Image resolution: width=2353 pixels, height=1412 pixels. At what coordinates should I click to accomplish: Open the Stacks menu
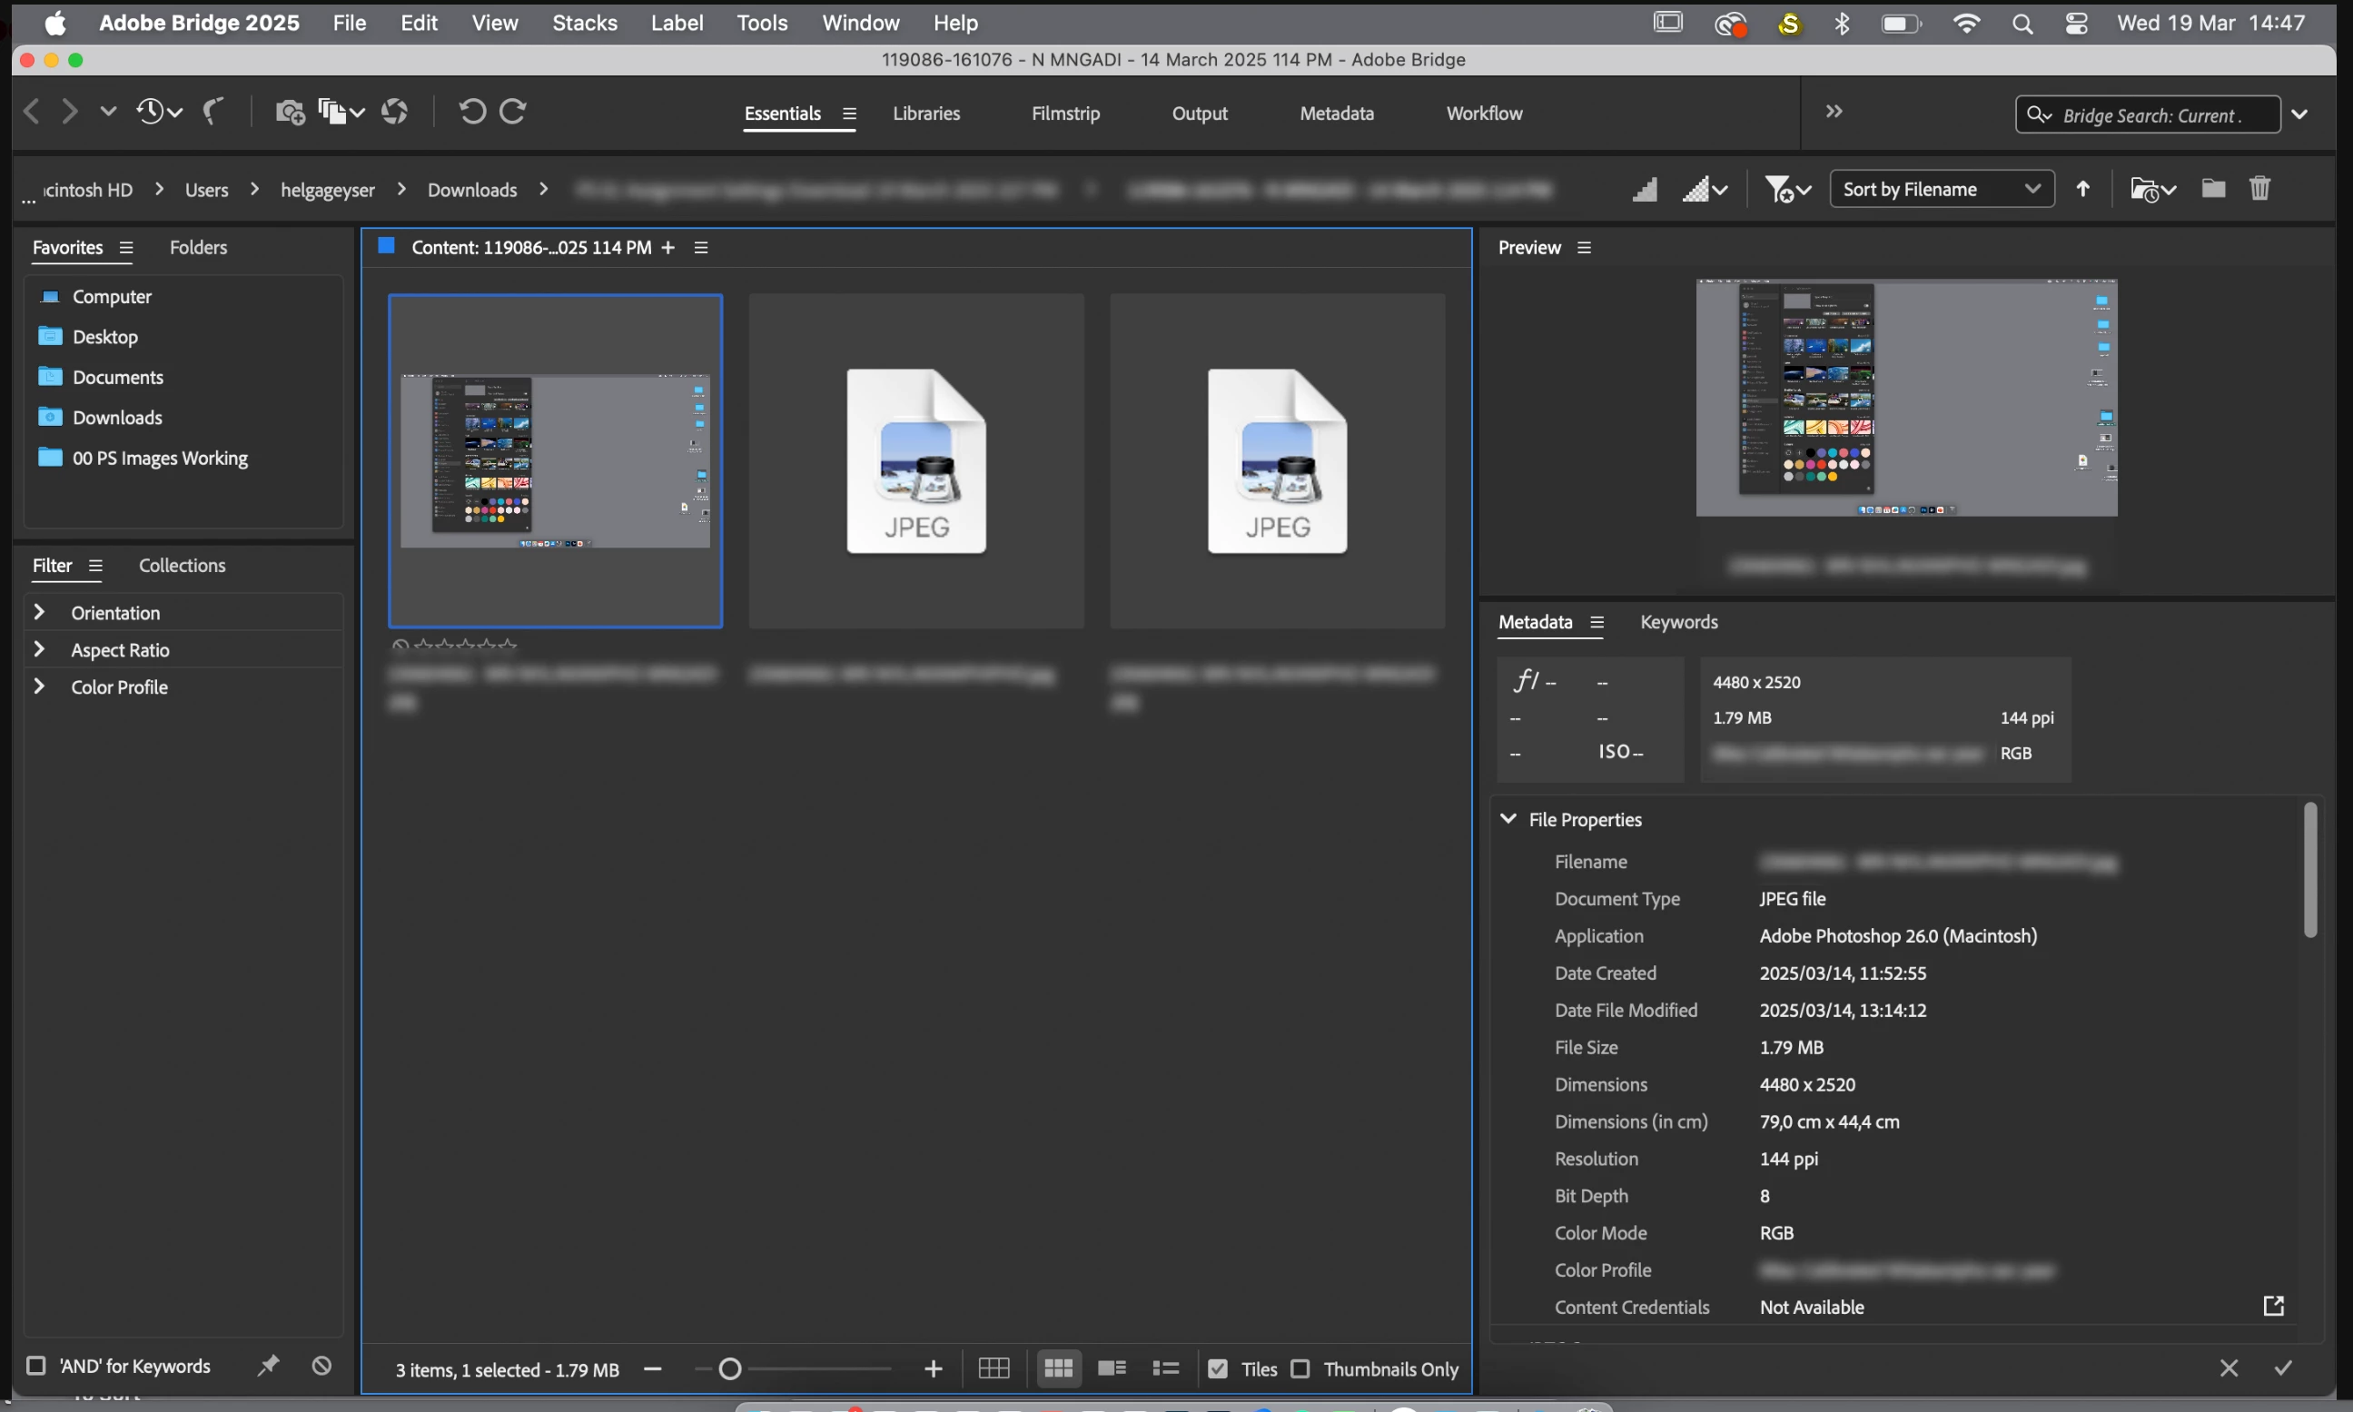point(584,23)
